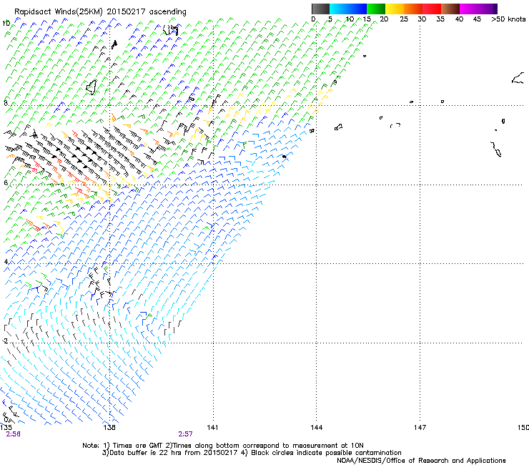Click the purple time label '2:58'
Viewport: 529px width, 465px height.
point(14,434)
